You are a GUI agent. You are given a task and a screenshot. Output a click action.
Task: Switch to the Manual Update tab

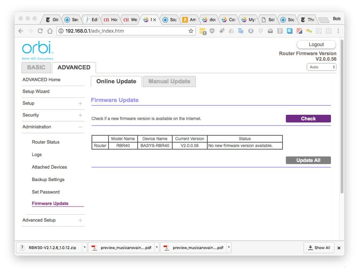point(169,81)
